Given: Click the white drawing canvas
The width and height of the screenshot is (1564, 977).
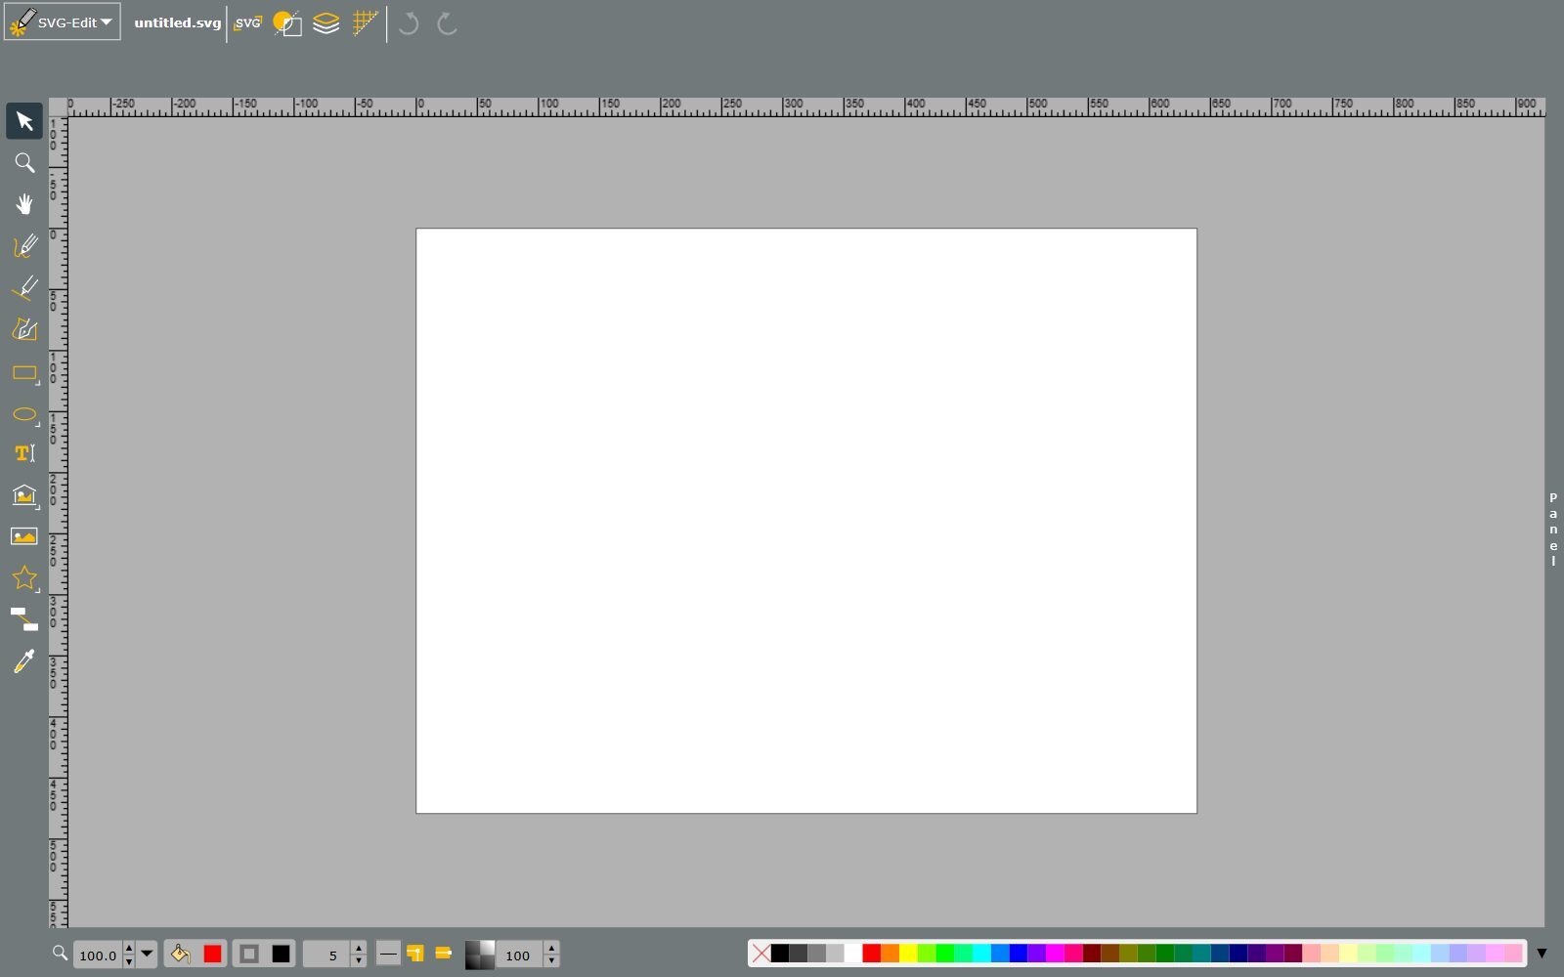Looking at the screenshot, I should (806, 521).
